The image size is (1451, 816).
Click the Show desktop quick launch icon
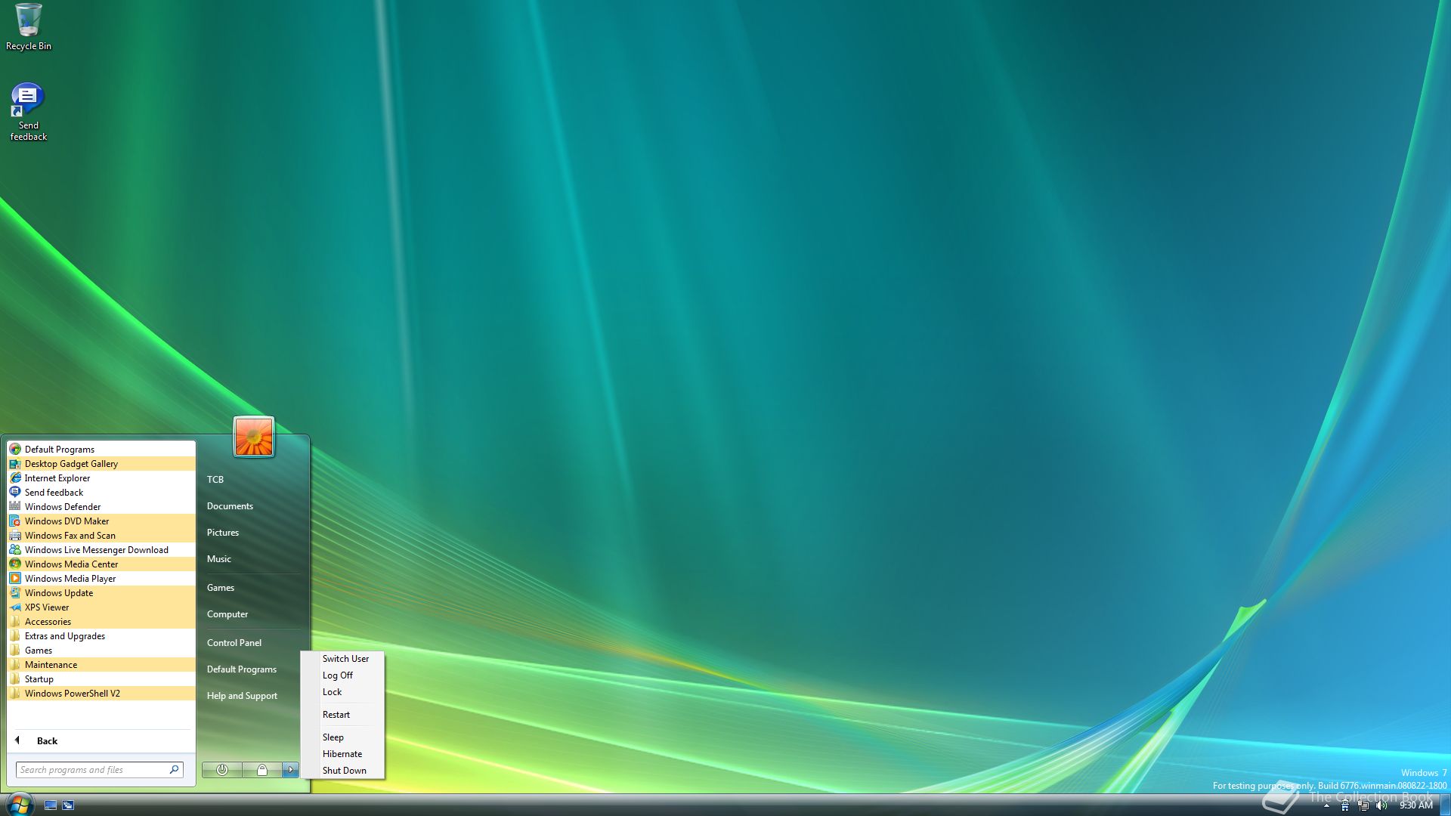(51, 805)
